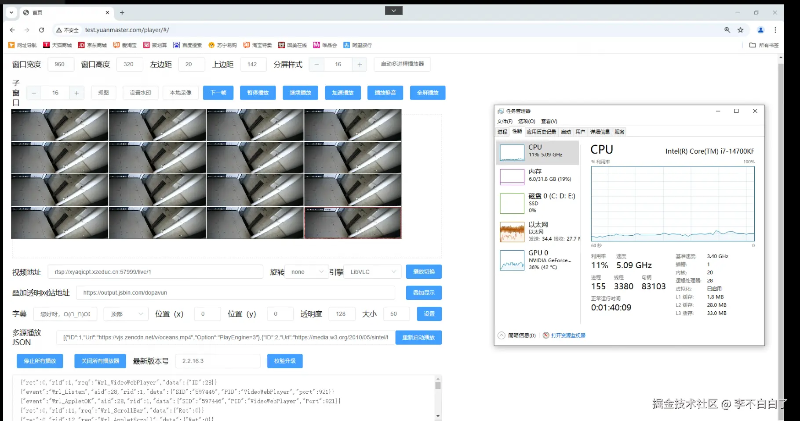Screen dimensions: 800x421
Task: Select the 以太网 Ethernet panel in Task Manager
Action: click(x=537, y=231)
